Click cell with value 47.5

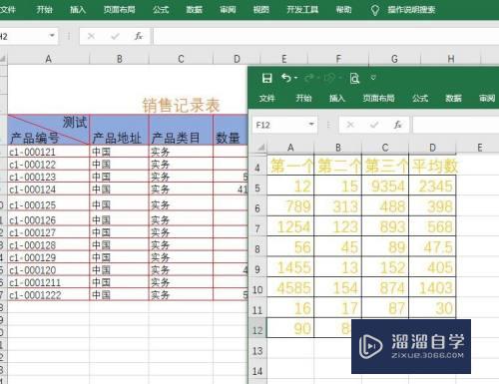(432, 246)
